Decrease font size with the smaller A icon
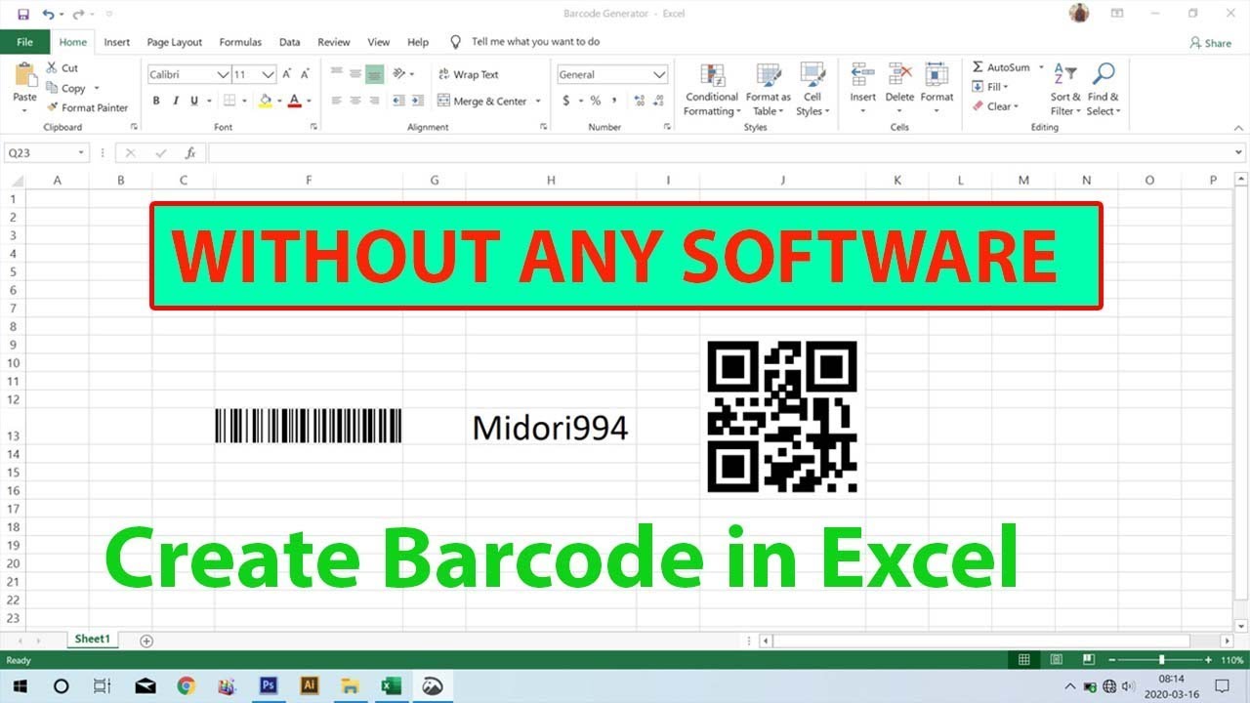The height and width of the screenshot is (703, 1250). [x=306, y=74]
